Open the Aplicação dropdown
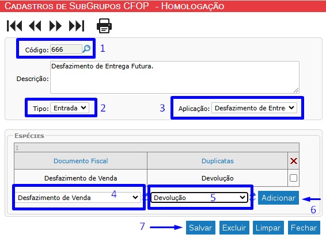This screenshot has height=242, width=326. (254, 108)
